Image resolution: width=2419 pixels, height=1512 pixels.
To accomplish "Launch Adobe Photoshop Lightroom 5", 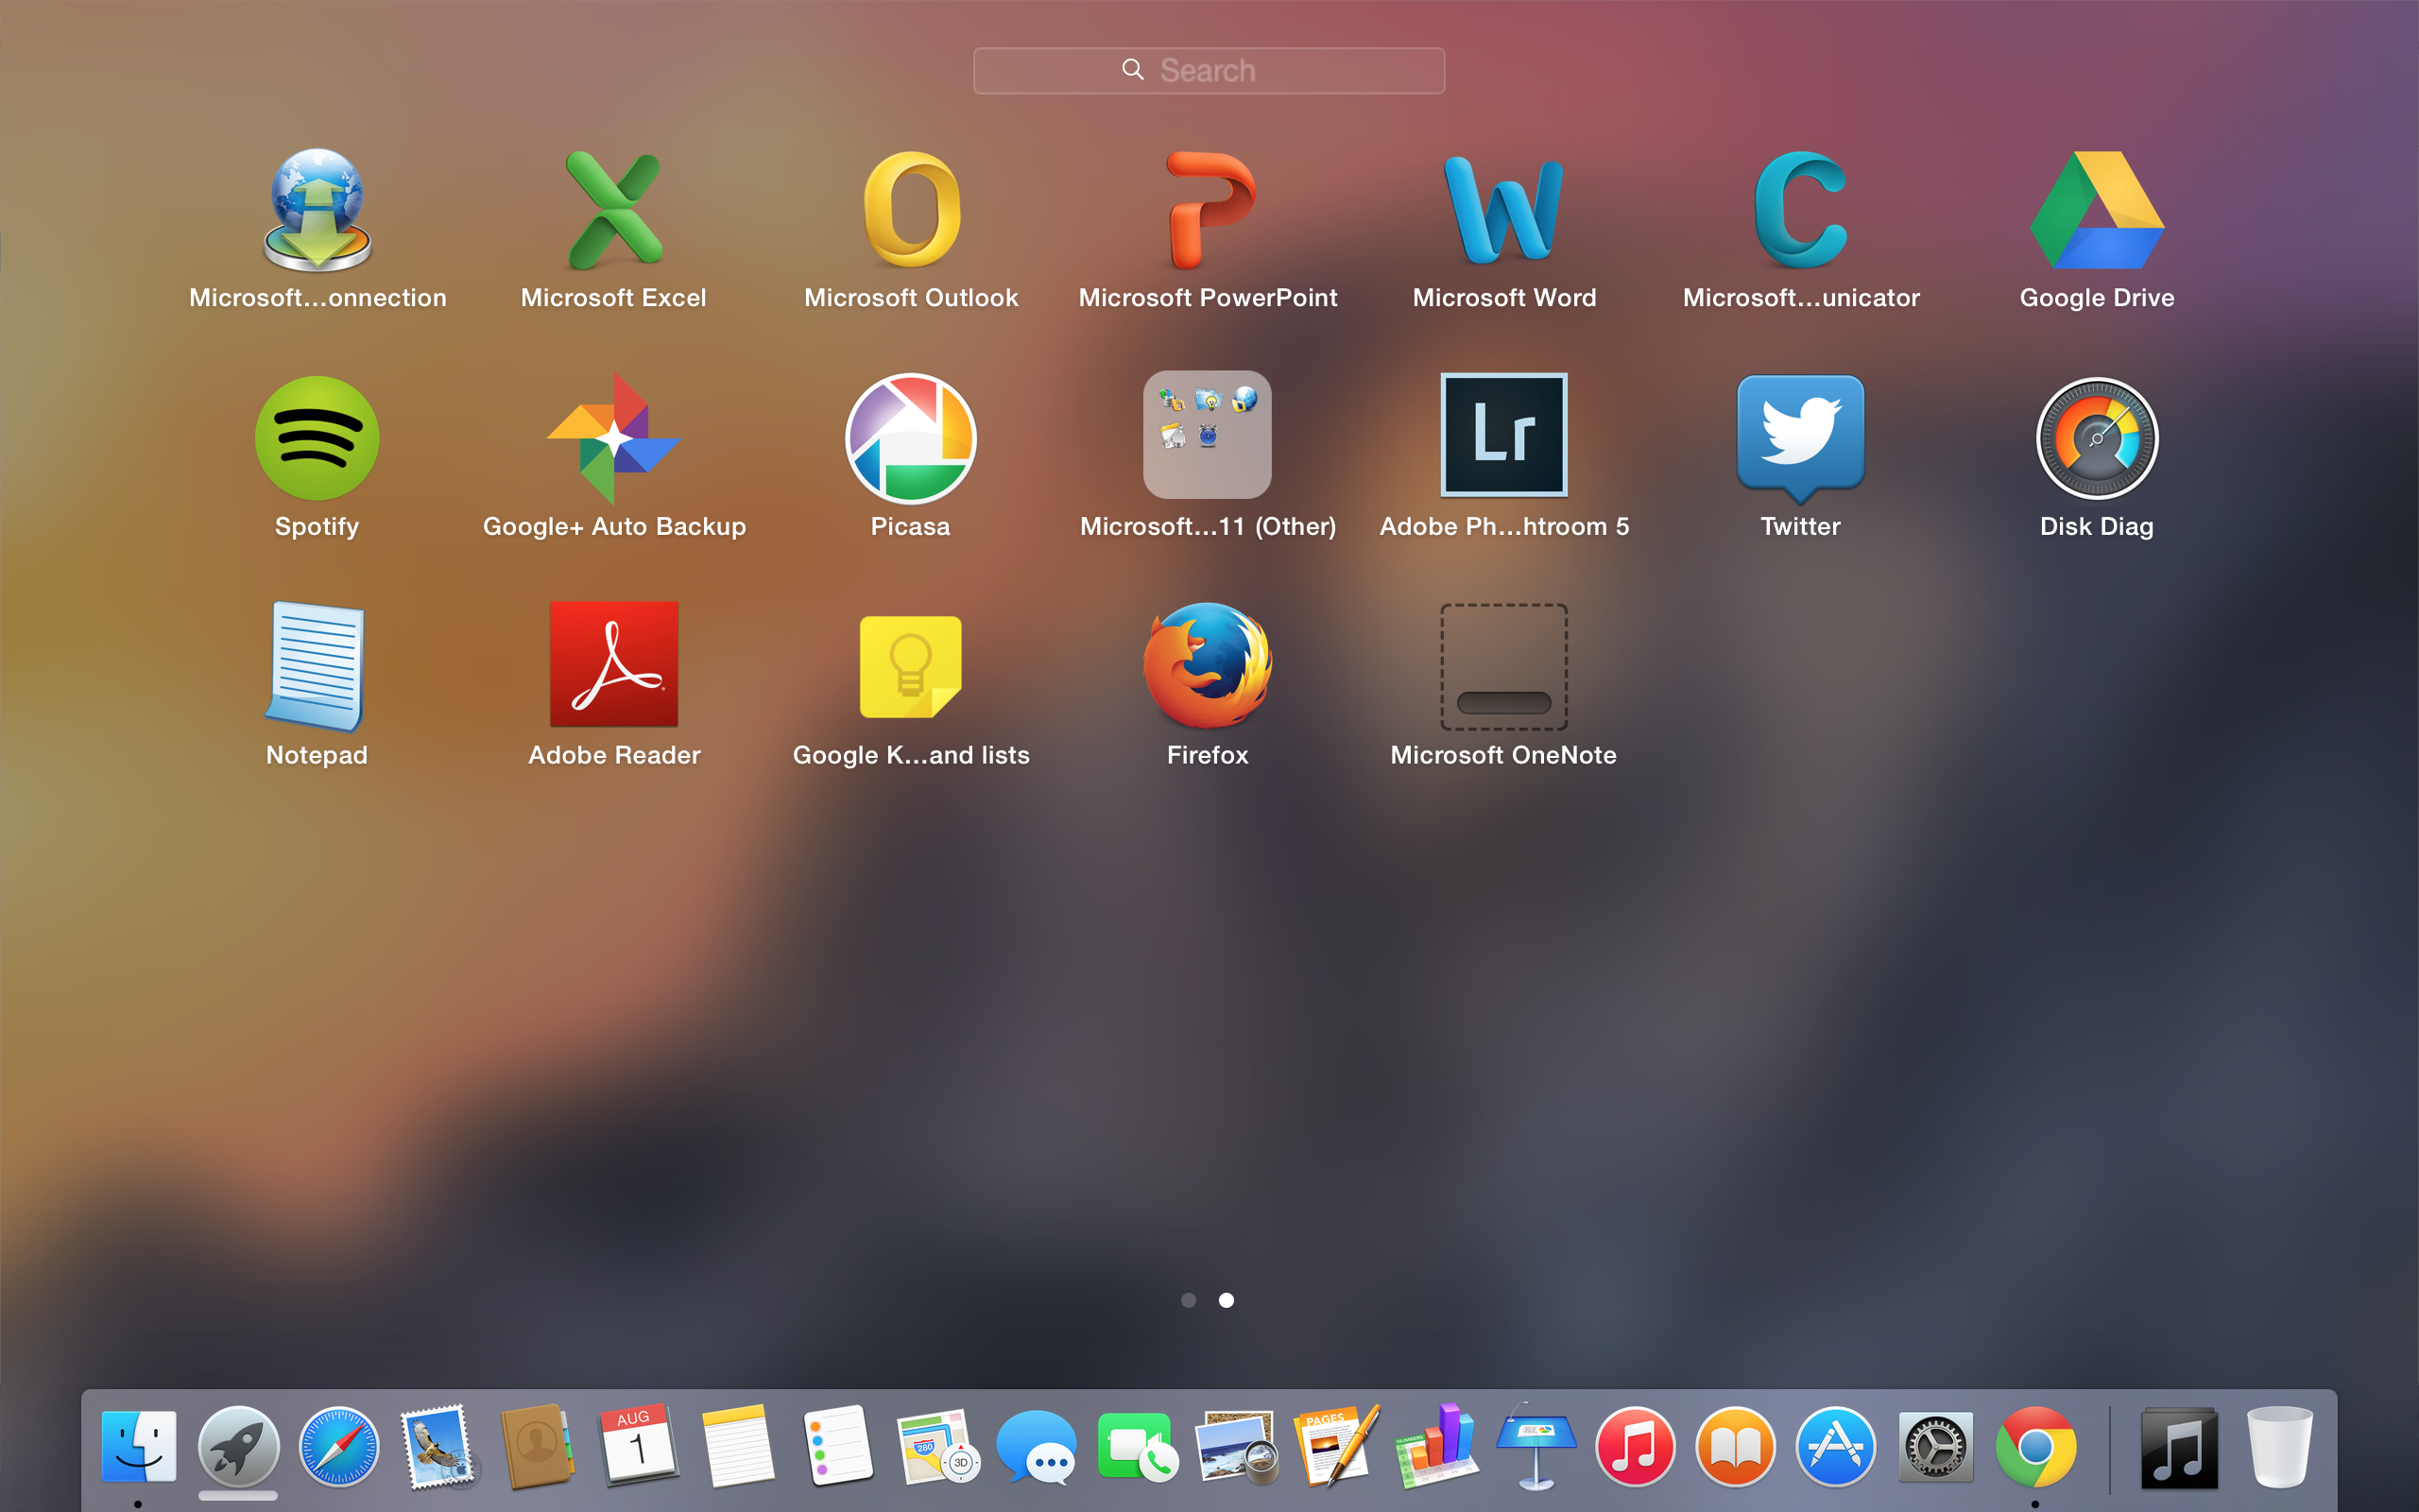I will 1503,435.
